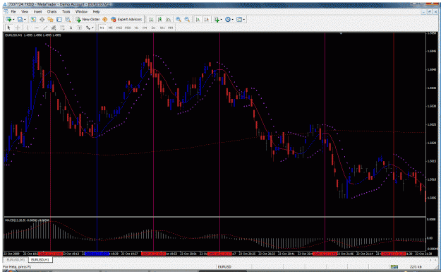Select the arrow cursor tool
Screen dimensions: 441x272
point(8,28)
